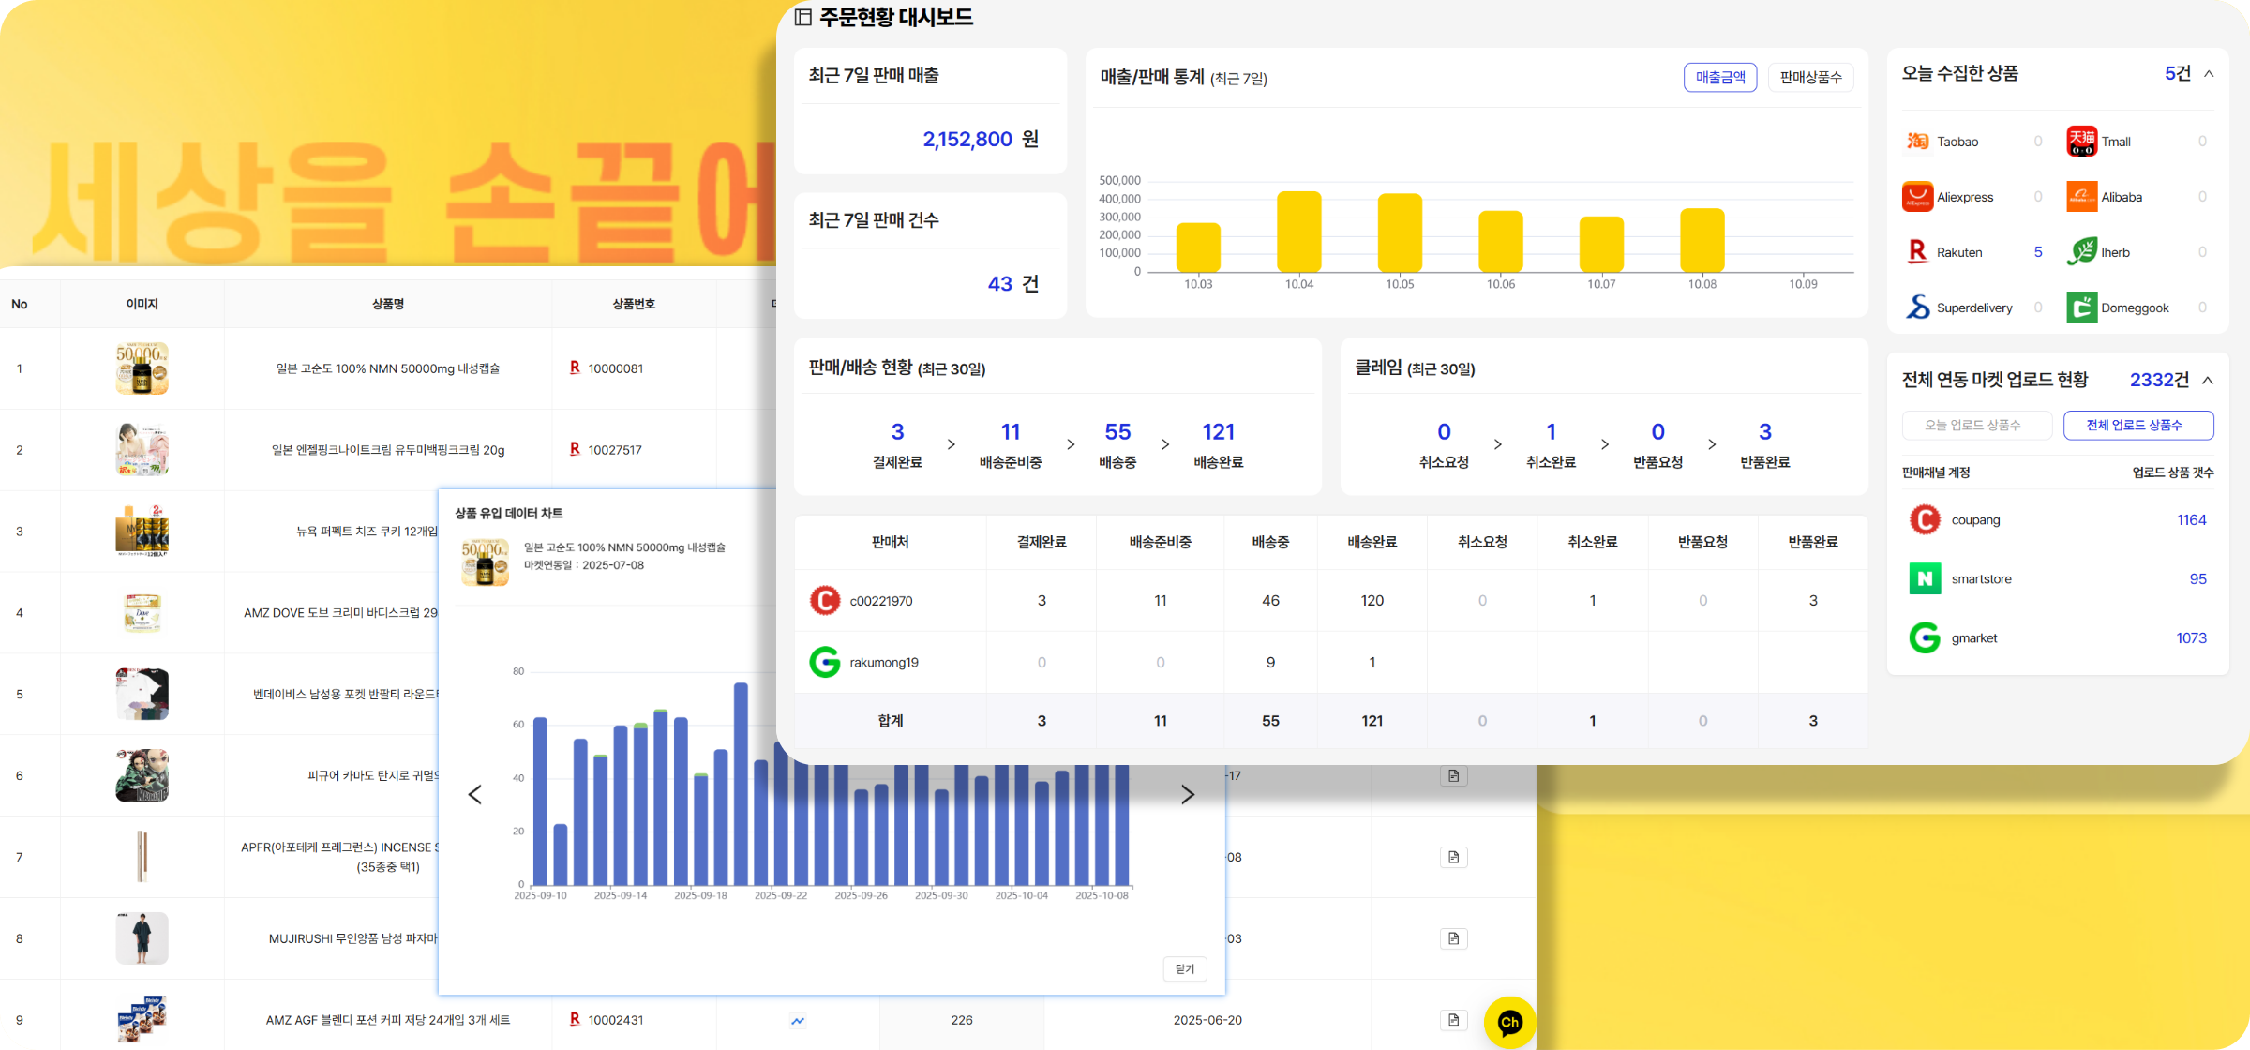Click the document icon in row 7
The width and height of the screenshot is (2250, 1050).
1453,857
